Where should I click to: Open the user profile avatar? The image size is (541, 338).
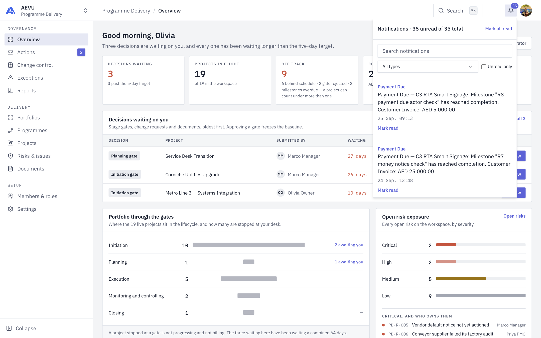coord(526,11)
